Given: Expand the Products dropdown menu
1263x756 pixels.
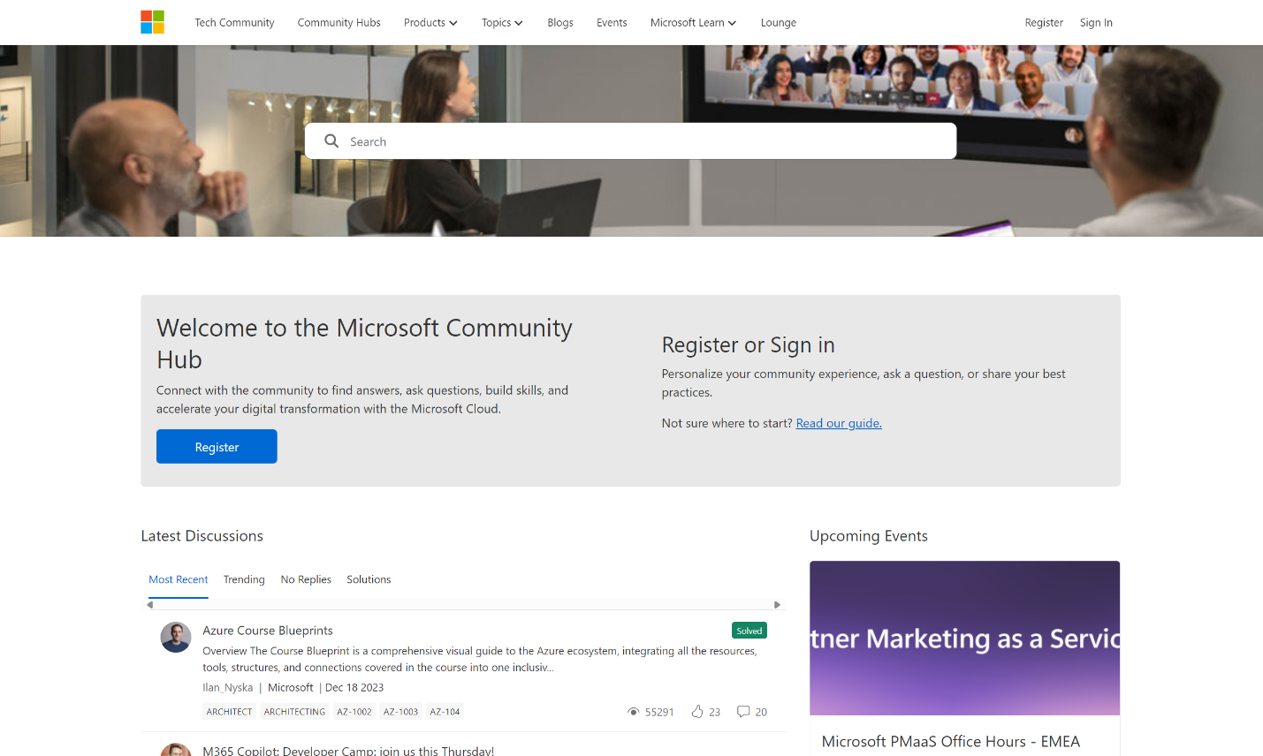Looking at the screenshot, I should [x=430, y=22].
